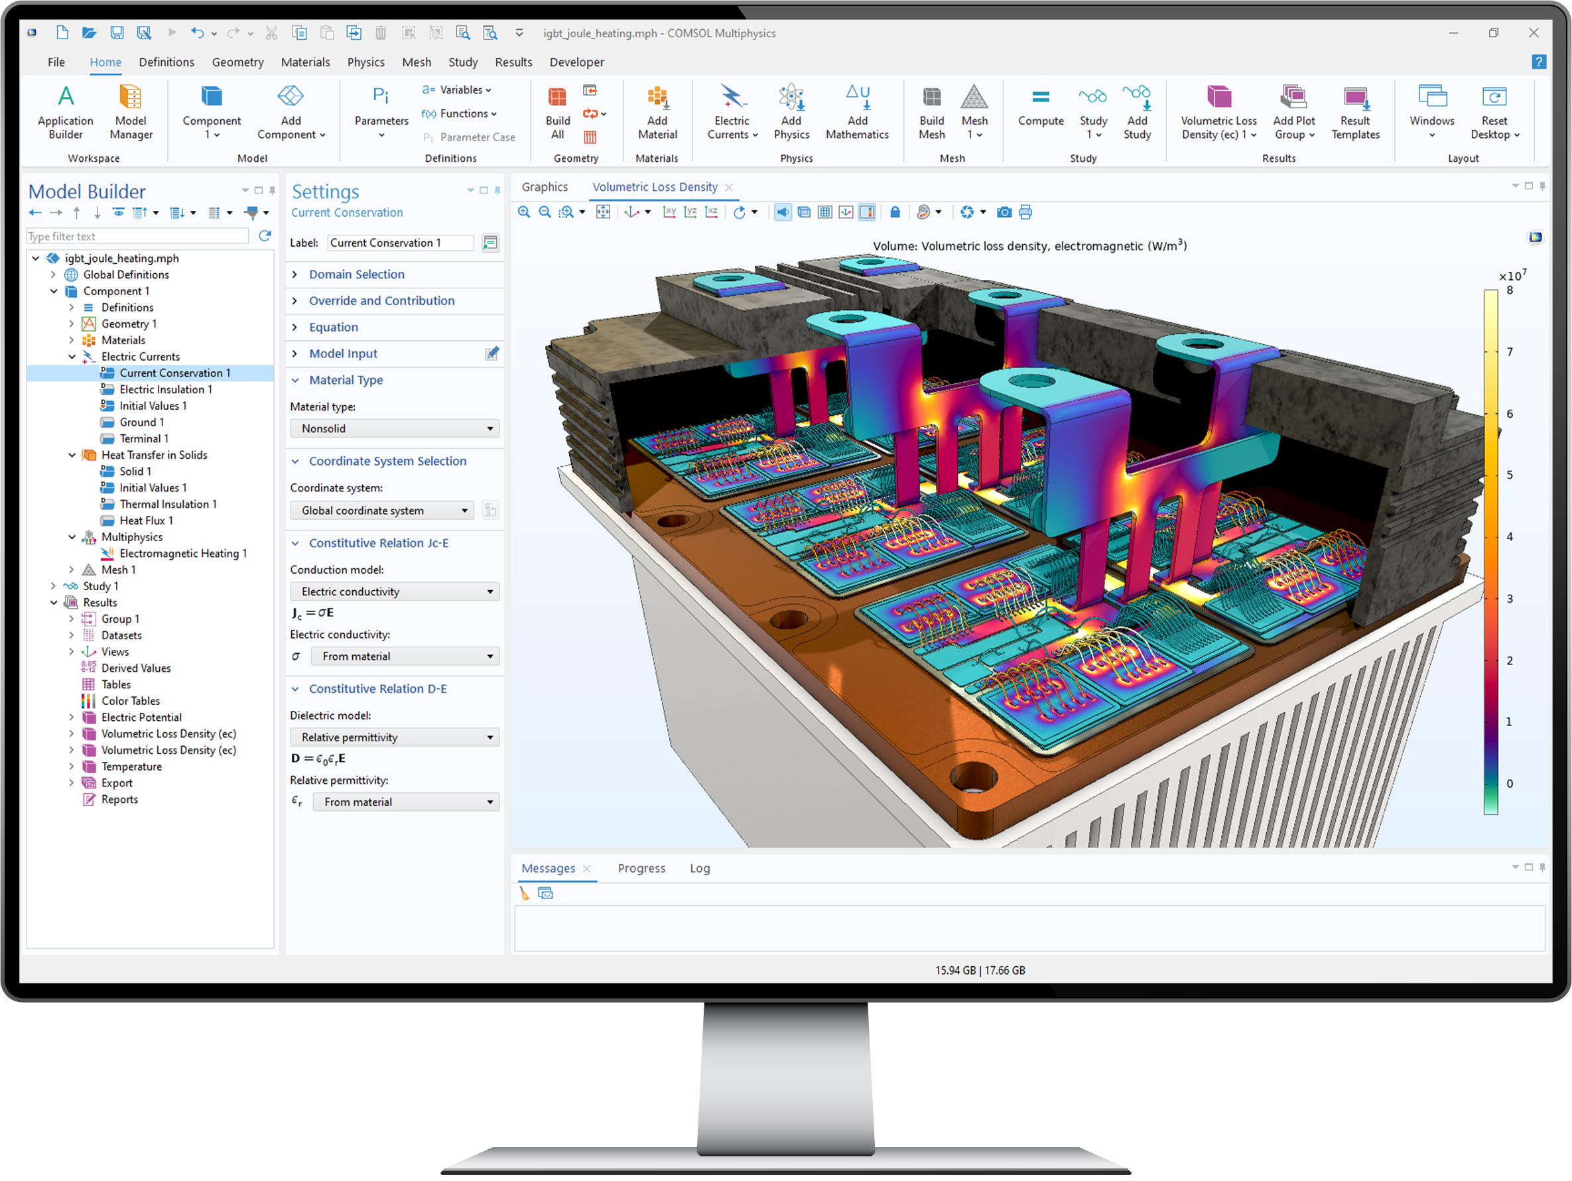Take an image snapshot with camera icon
This screenshot has width=1572, height=1181.
pos(1004,212)
